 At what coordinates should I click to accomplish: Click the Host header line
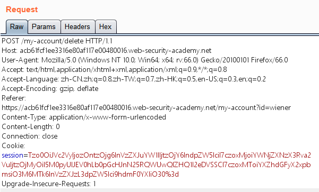(106, 50)
